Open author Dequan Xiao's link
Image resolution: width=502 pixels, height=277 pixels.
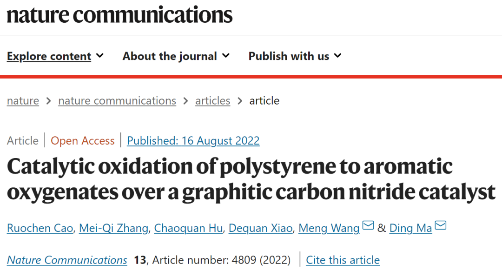point(261,228)
